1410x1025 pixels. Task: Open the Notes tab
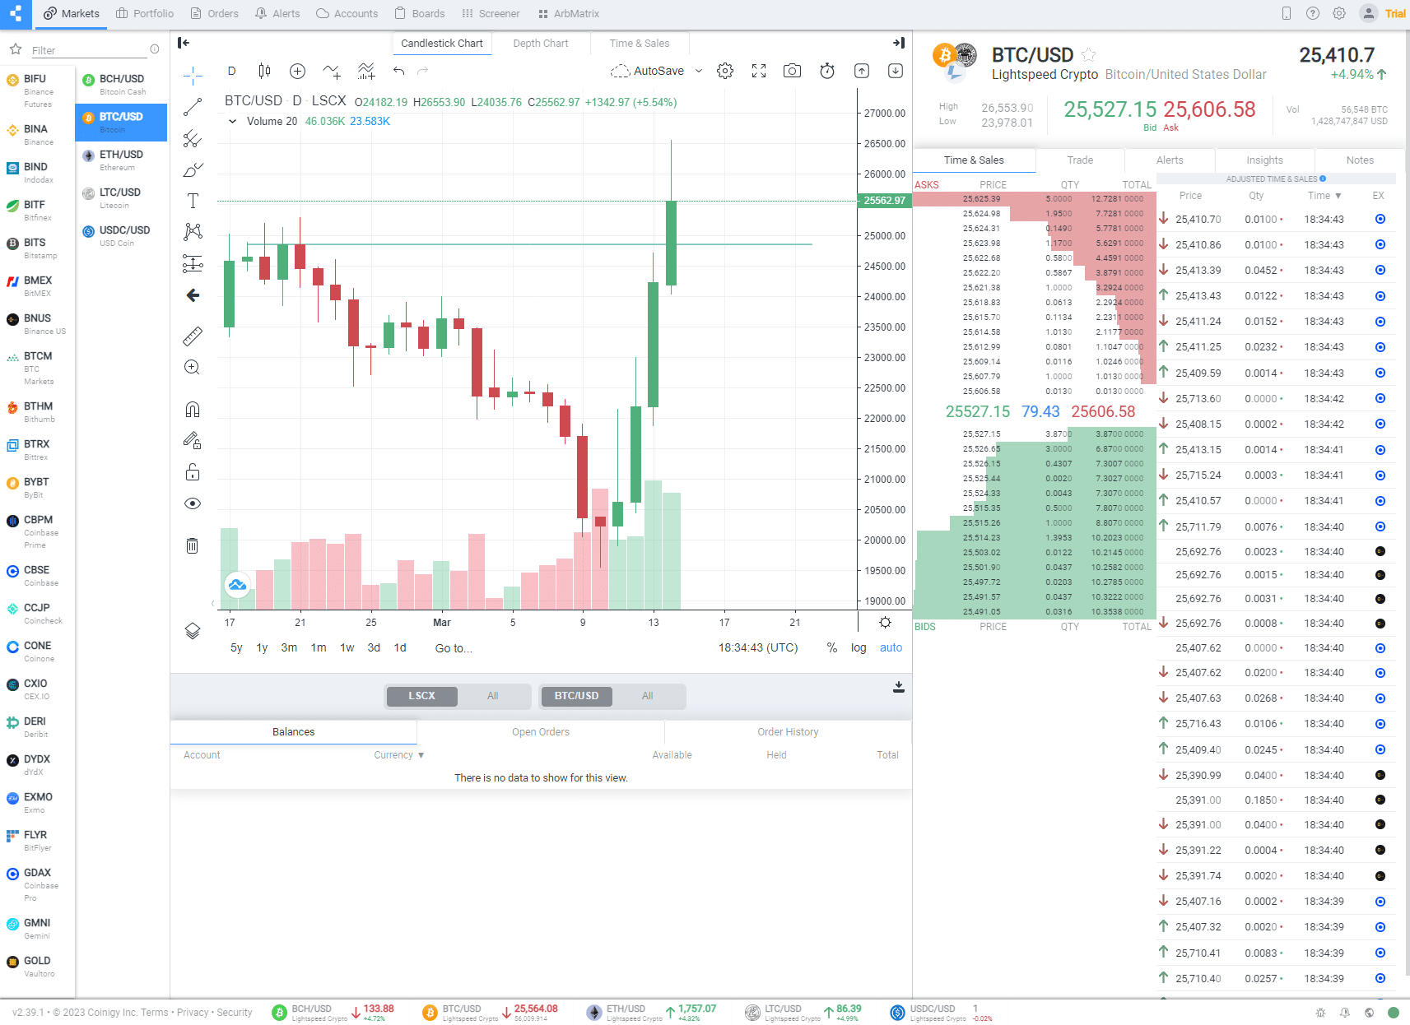1360,160
